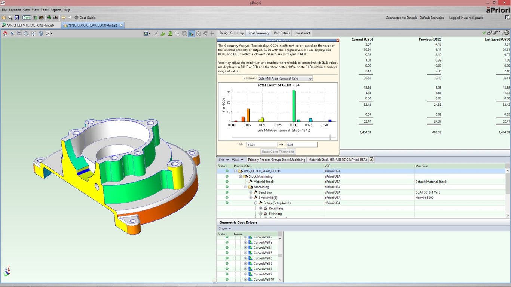Collapse the ENG_BLOCK_REAR_GOOD process tree
The width and height of the screenshot is (511, 287).
[235, 171]
